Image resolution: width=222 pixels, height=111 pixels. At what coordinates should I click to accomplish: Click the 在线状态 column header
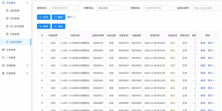pos(173,35)
